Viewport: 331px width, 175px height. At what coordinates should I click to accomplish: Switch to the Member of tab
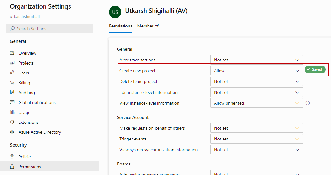pos(148,26)
